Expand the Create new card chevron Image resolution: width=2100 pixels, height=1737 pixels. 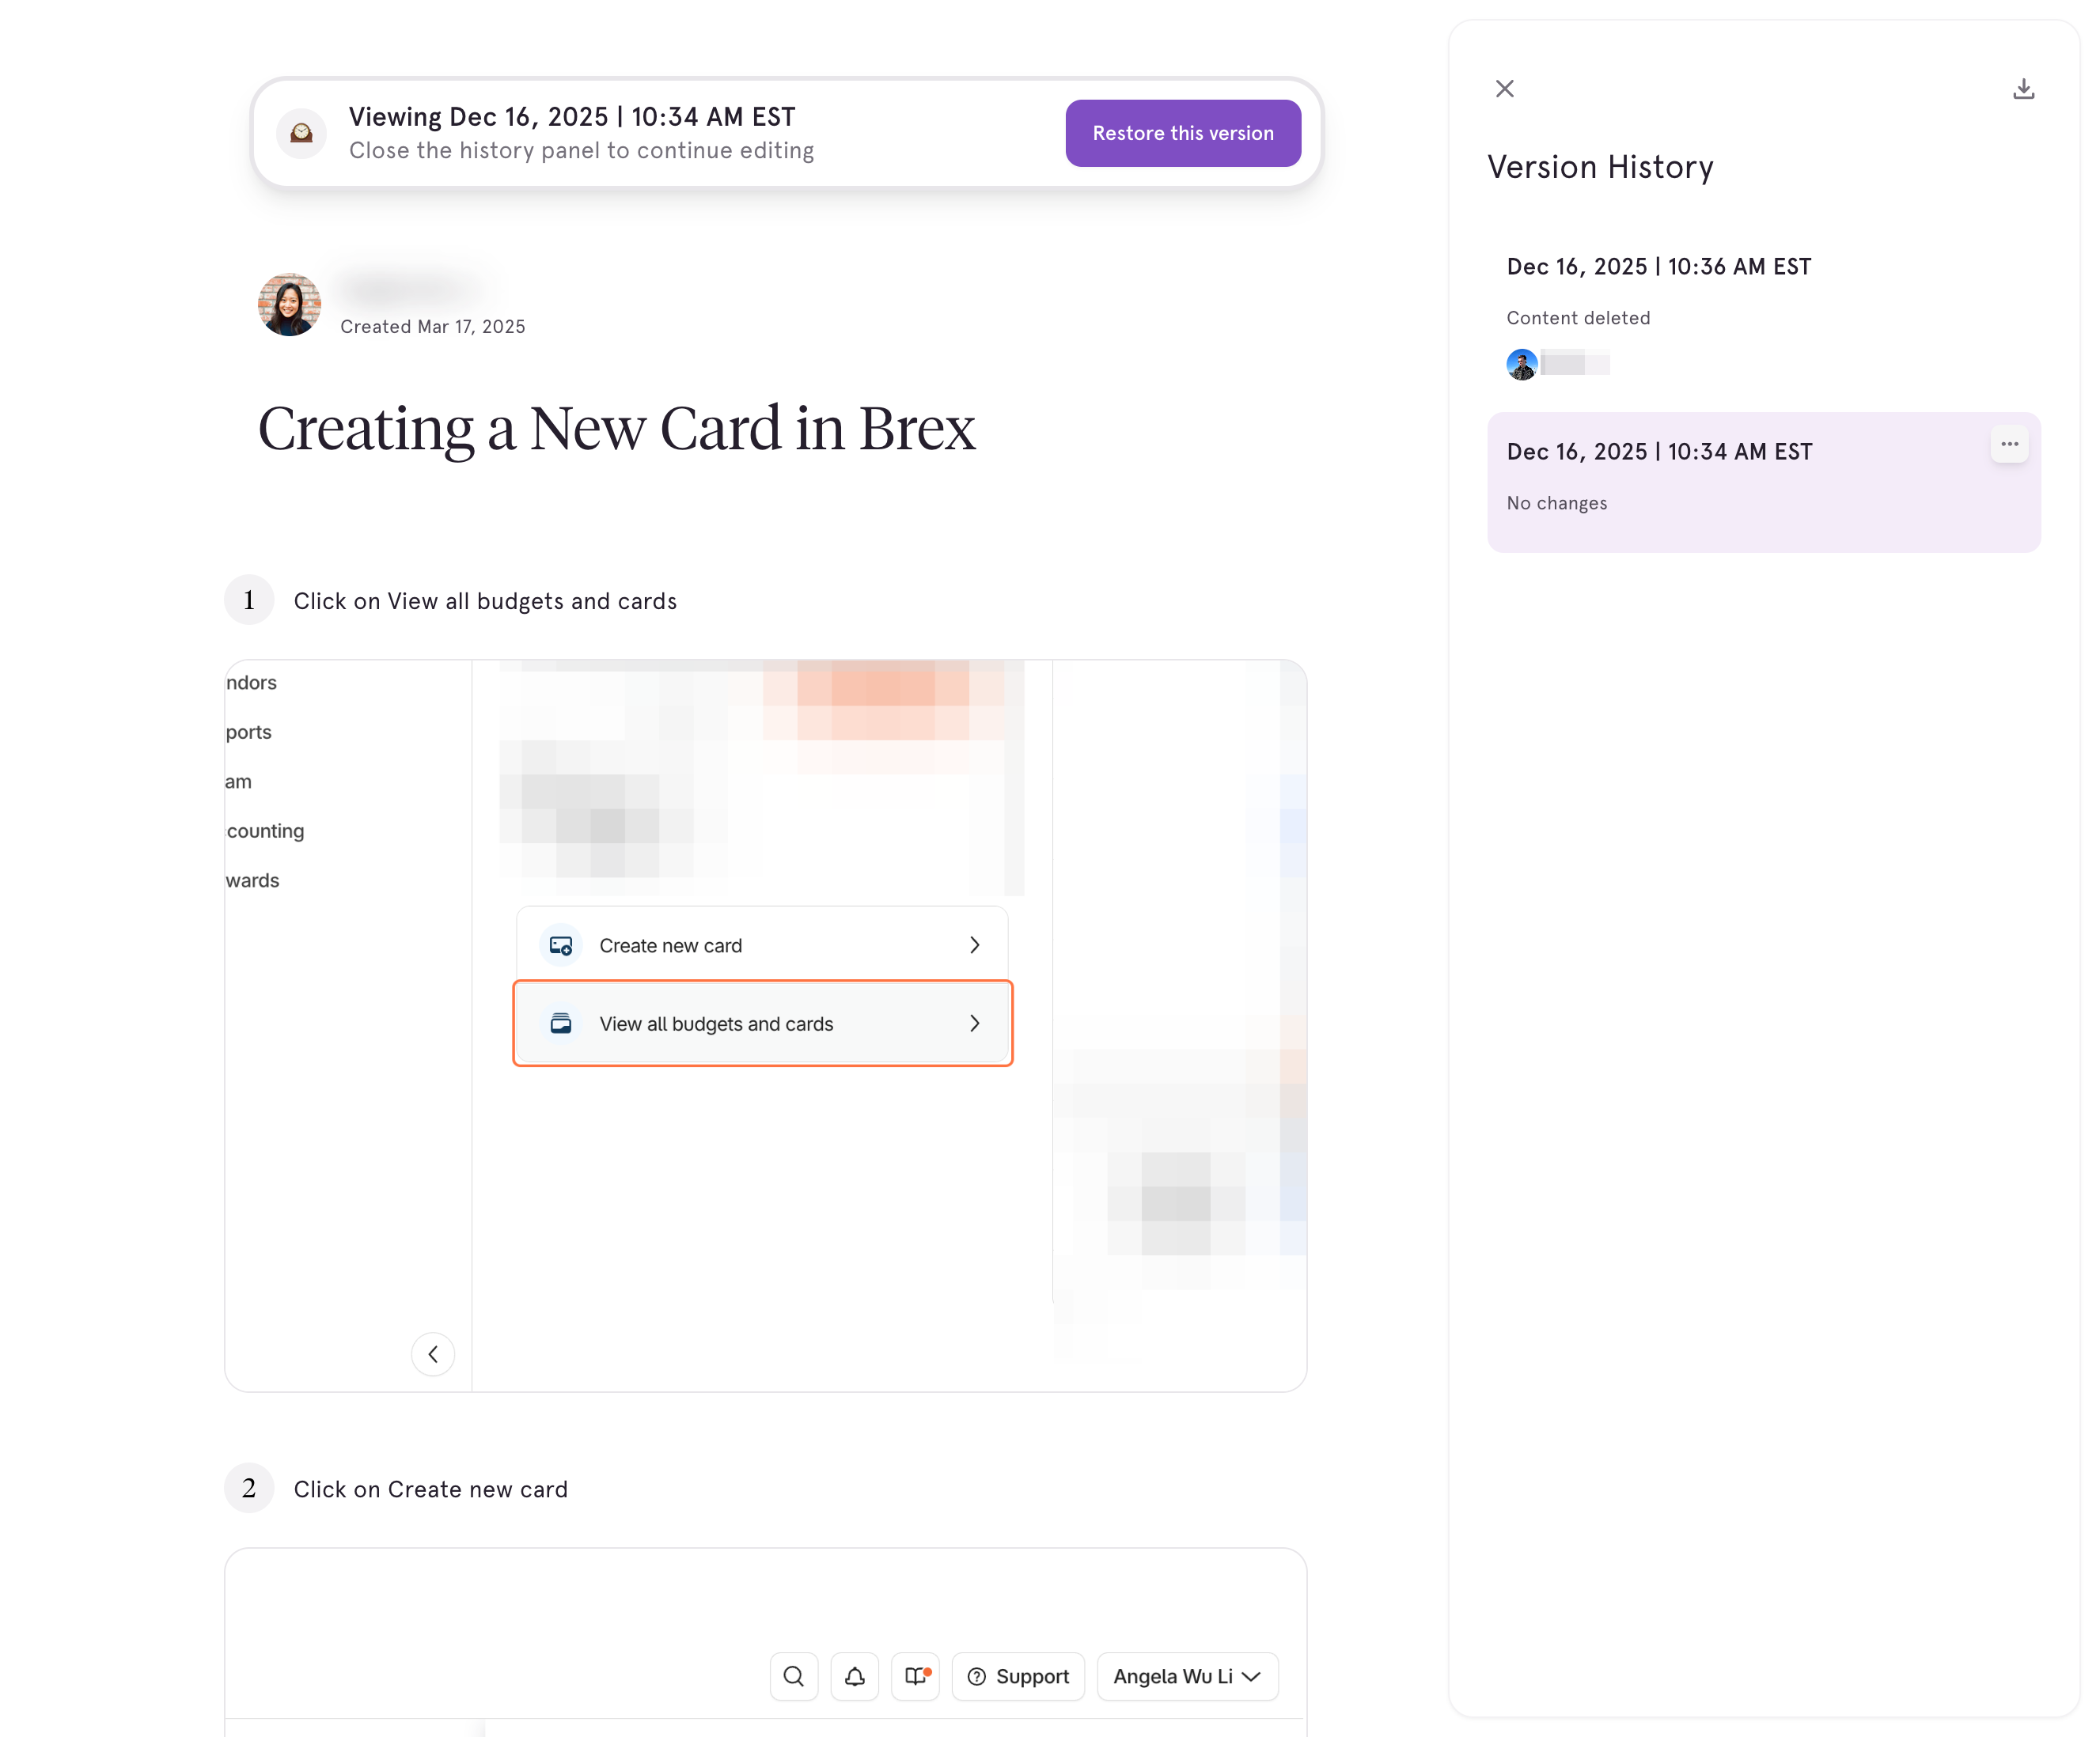[974, 944]
